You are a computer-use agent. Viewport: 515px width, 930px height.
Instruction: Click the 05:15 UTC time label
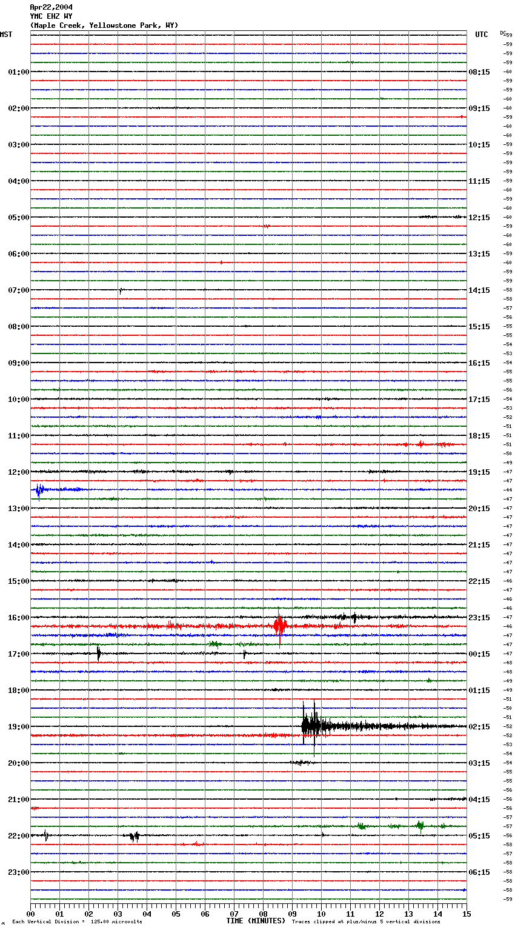(x=479, y=836)
